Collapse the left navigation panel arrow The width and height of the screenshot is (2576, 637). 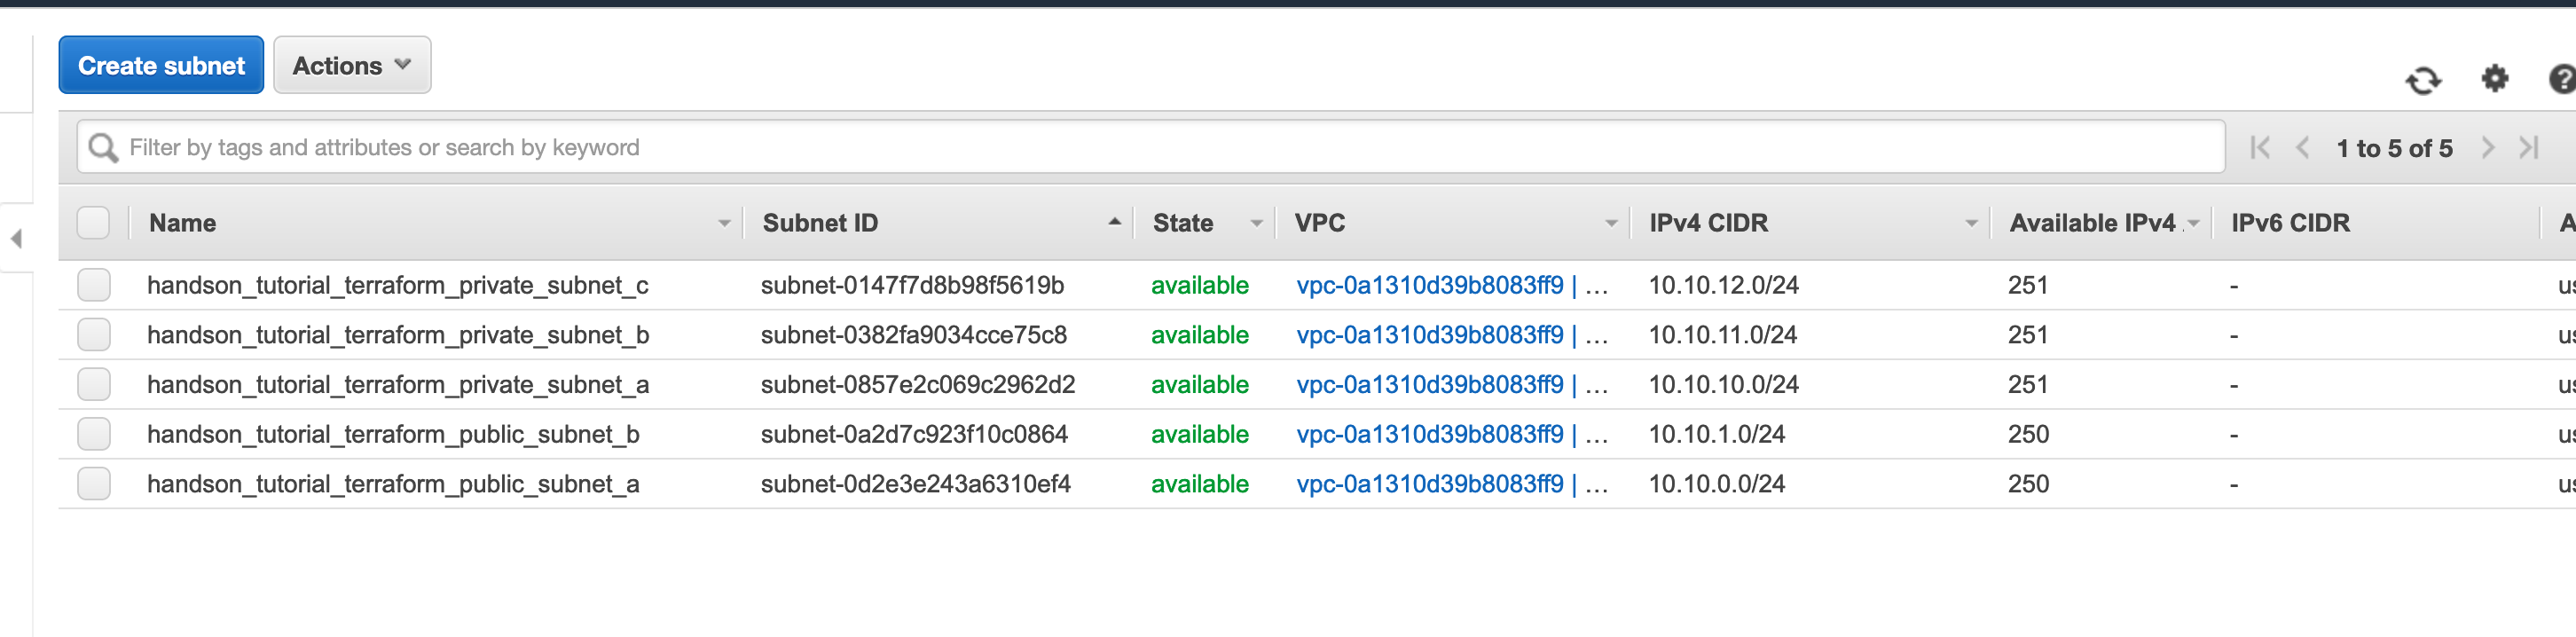click(16, 238)
